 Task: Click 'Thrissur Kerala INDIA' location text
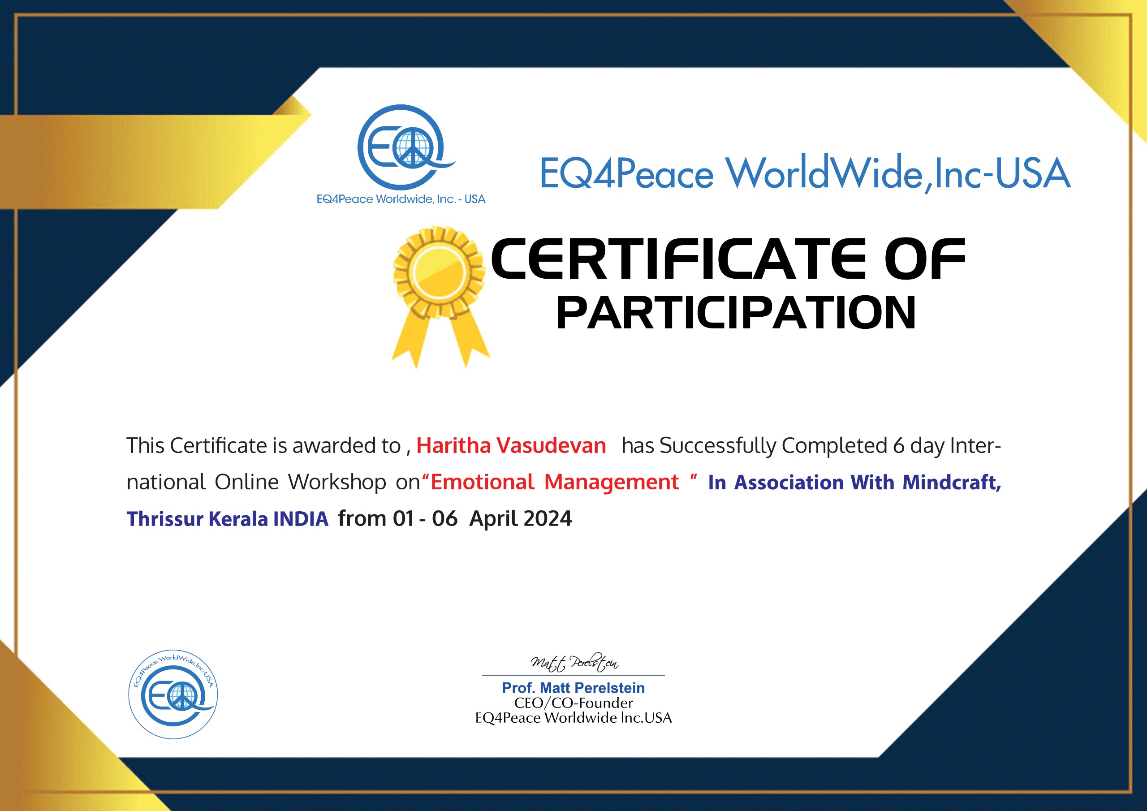[227, 519]
